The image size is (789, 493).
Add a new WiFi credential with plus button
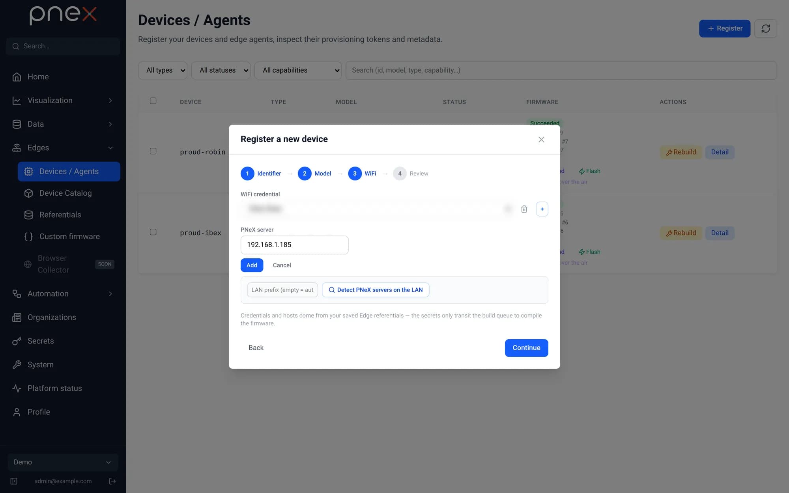[542, 209]
